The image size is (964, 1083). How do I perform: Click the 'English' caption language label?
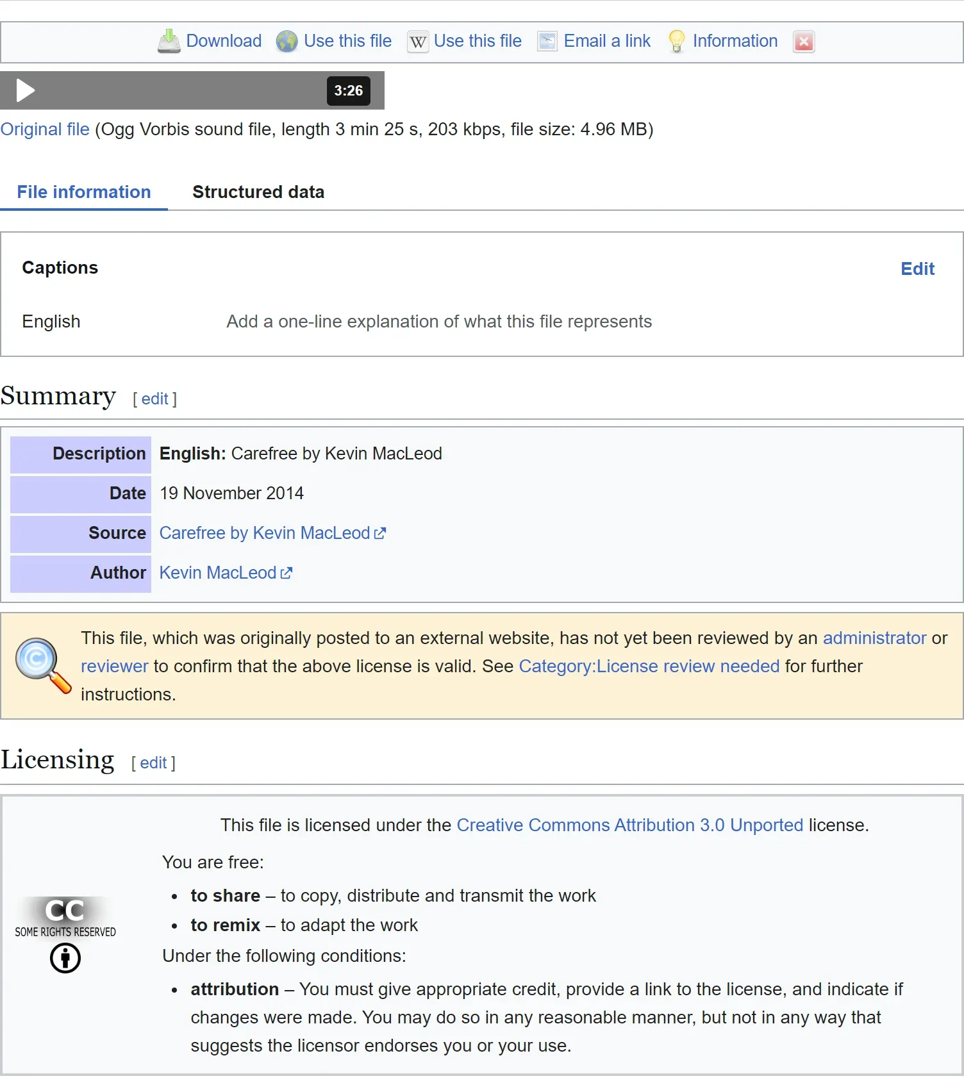point(51,322)
